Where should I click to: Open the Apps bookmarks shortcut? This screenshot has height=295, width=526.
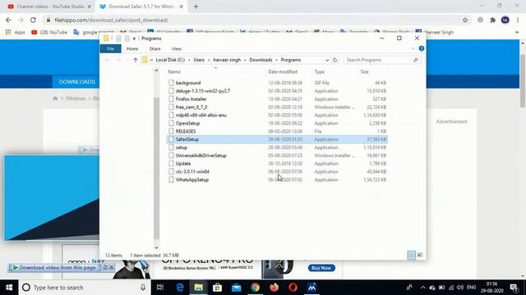click(15, 32)
